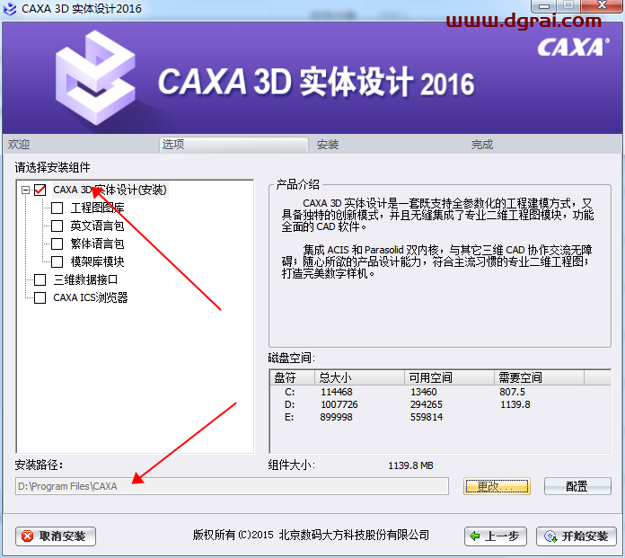This screenshot has width=625, height=558.
Task: Open the 选项 step tab
Action: 233,145
